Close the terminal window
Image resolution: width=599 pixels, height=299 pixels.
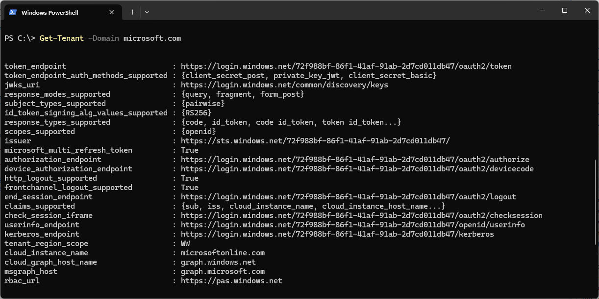pyautogui.click(x=587, y=10)
